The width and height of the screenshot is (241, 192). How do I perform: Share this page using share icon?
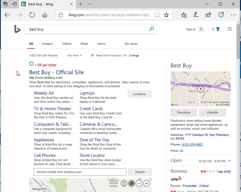(x=208, y=15)
